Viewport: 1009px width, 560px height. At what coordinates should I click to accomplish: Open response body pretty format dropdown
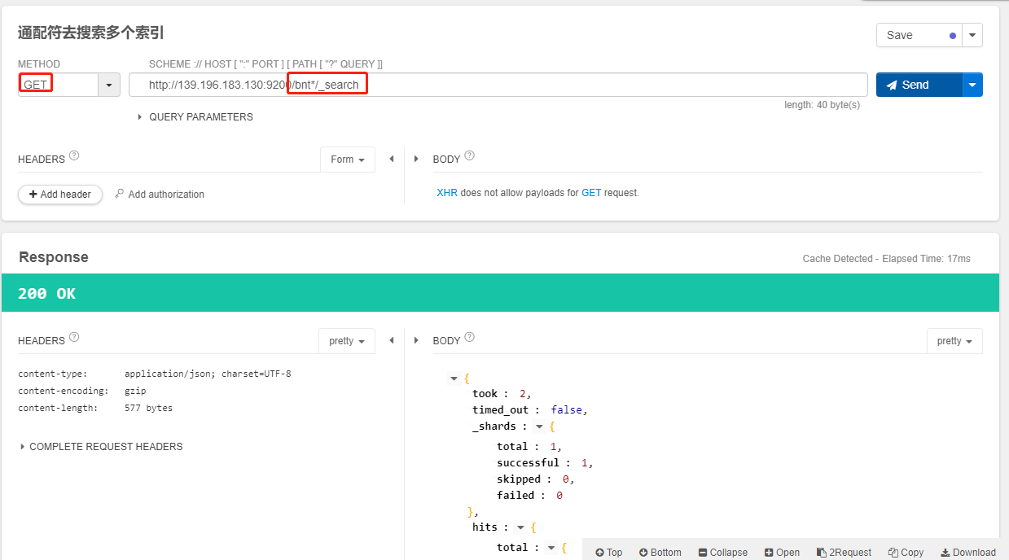tap(955, 341)
